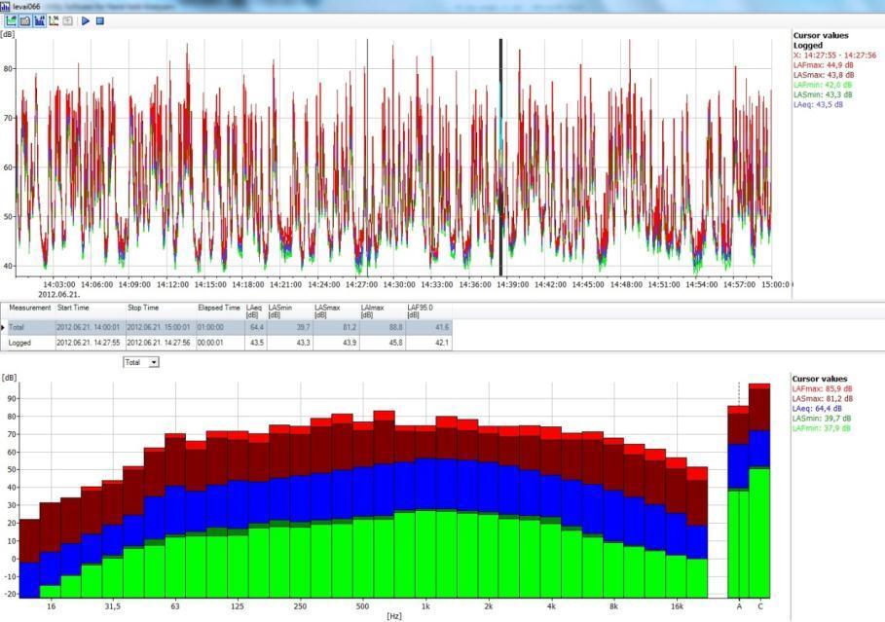Image resolution: width=885 pixels, height=622 pixels.
Task: Click the LAFmax: 44,9 dB logged cursor value
Action: 823,65
